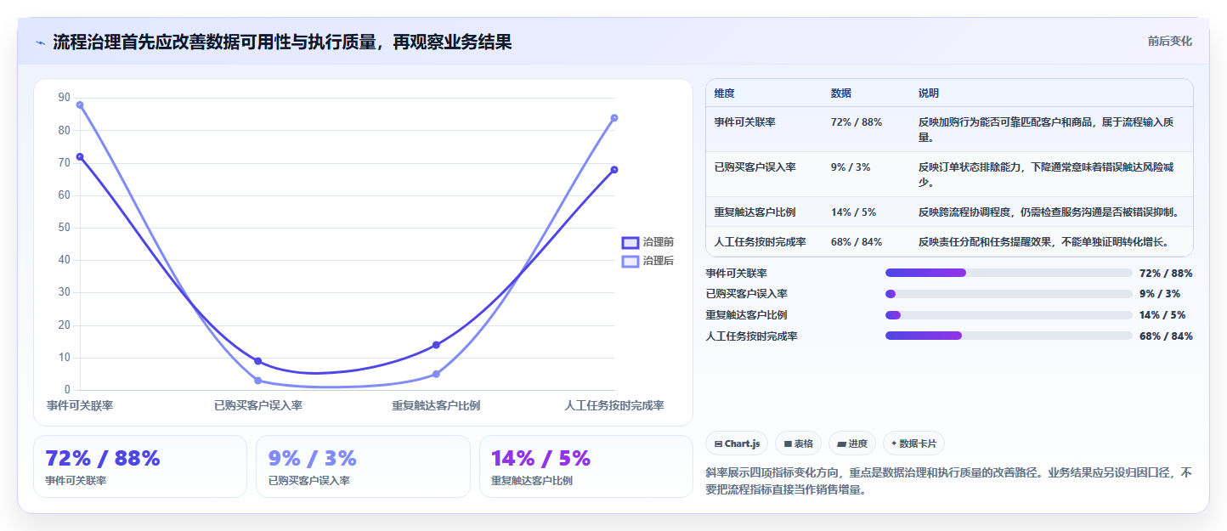The height and width of the screenshot is (531, 1227).
Task: Click the 重复触达客户比例 progress bar
Action: coord(1009,315)
